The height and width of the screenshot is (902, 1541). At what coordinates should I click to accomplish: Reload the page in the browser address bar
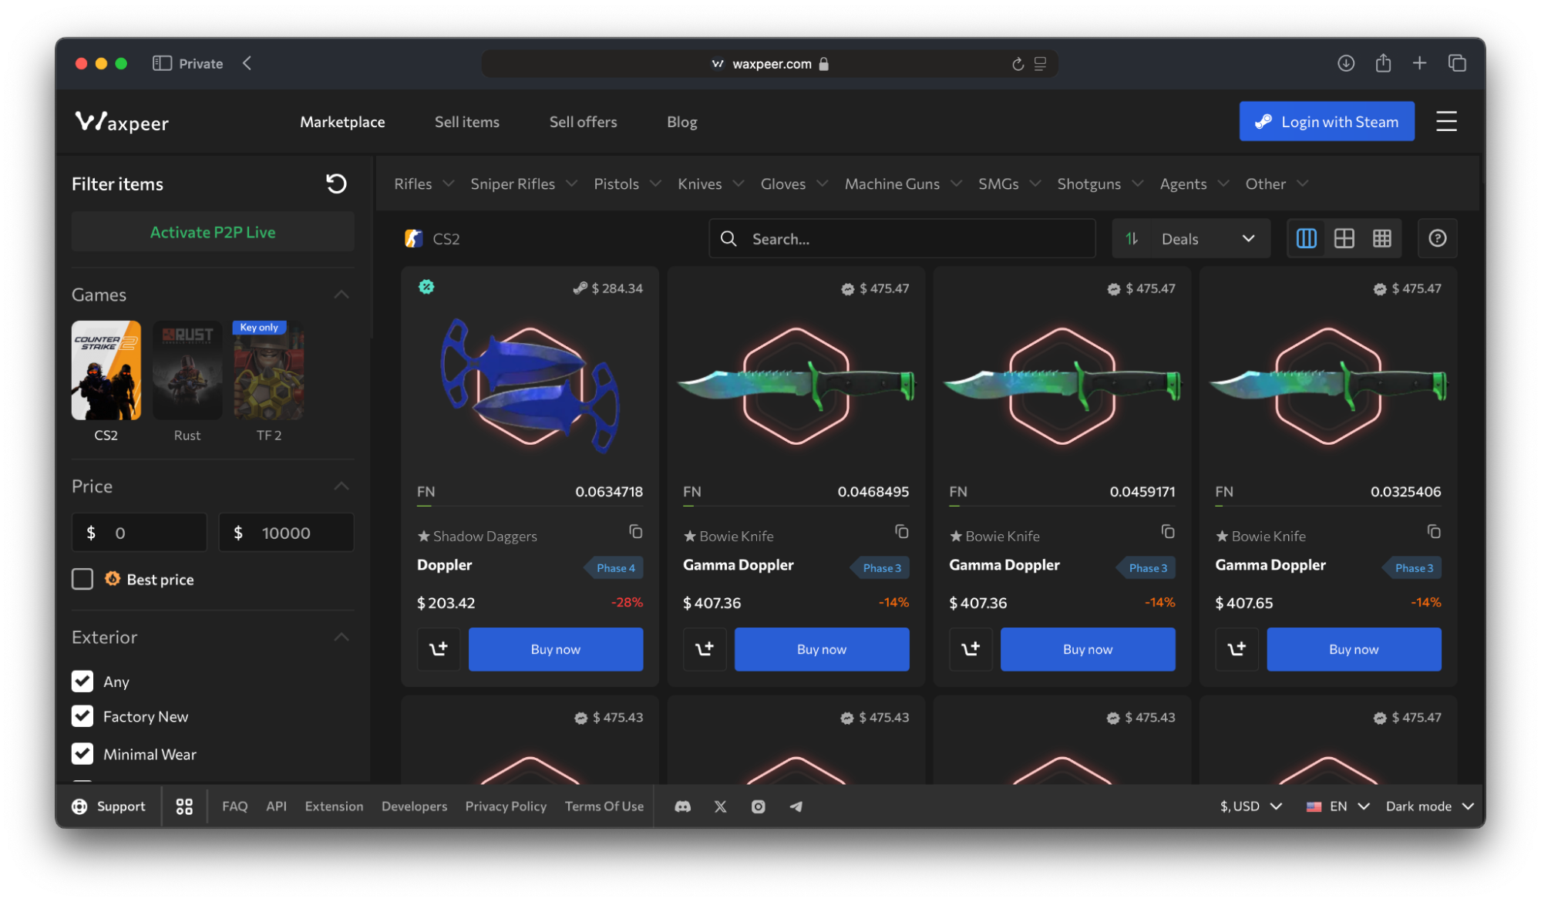click(1018, 64)
